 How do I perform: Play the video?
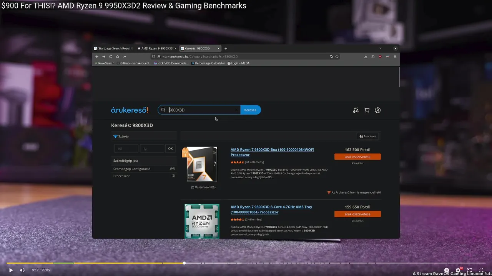[11, 270]
